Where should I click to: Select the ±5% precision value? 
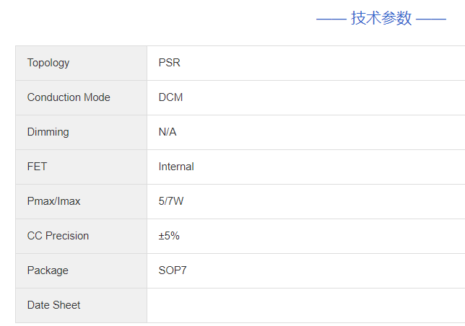click(x=169, y=236)
